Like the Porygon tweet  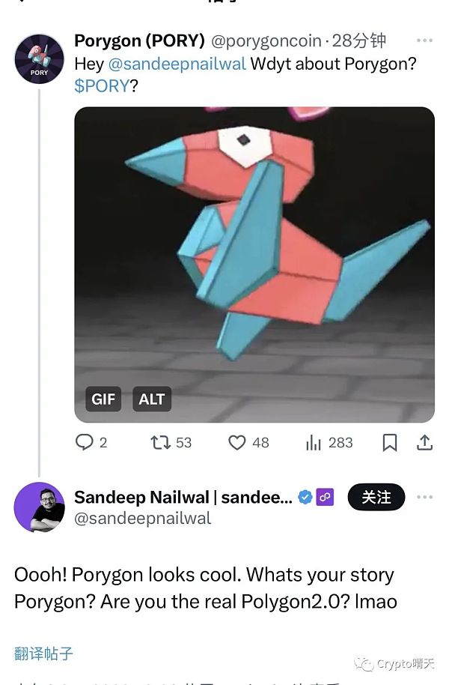237,442
